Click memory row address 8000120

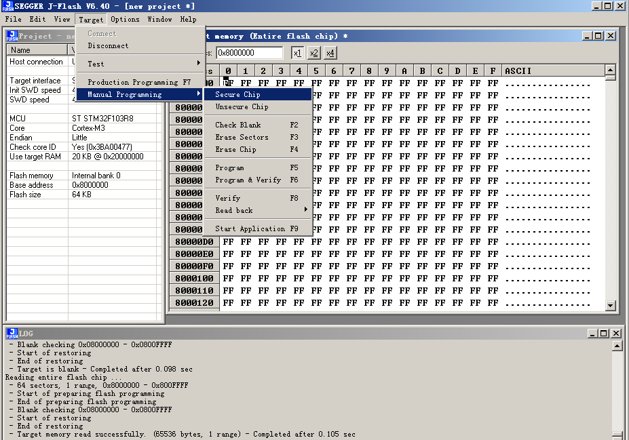pos(194,303)
